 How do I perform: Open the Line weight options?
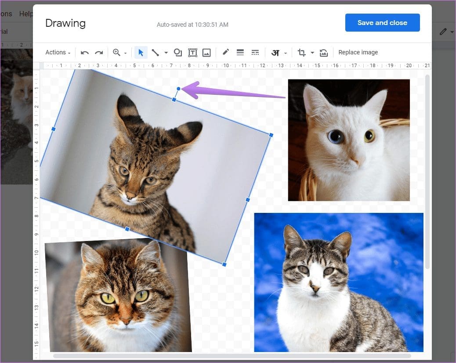coord(240,52)
